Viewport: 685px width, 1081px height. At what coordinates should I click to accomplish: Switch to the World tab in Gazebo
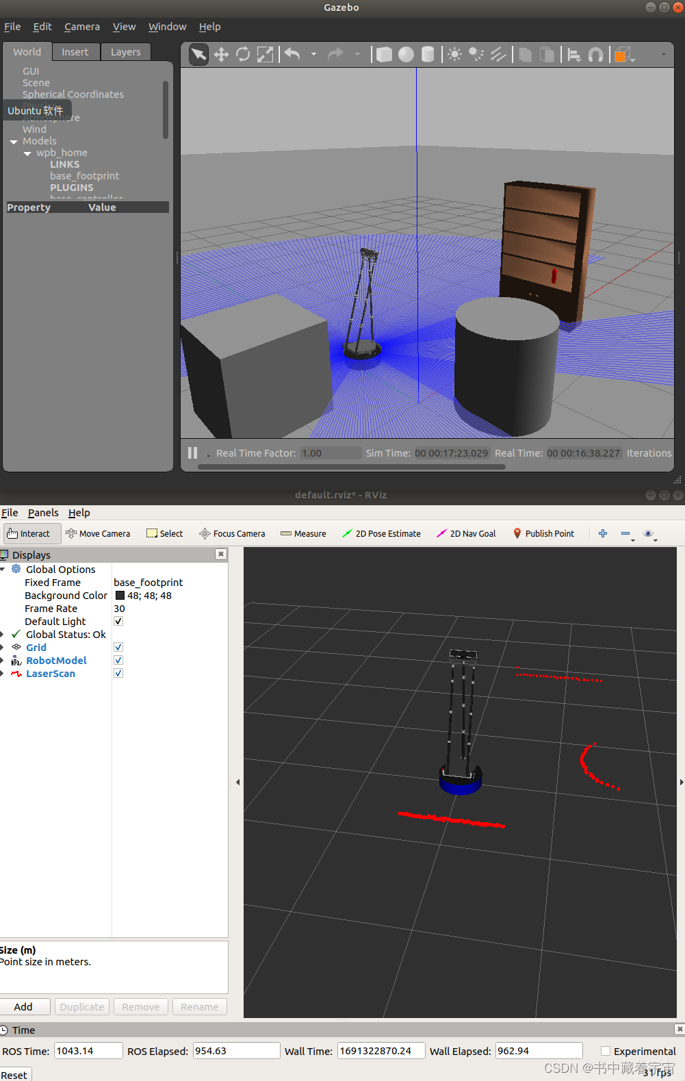[27, 52]
